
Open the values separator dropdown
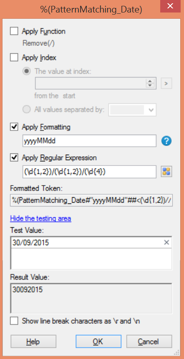[x=132, y=110]
